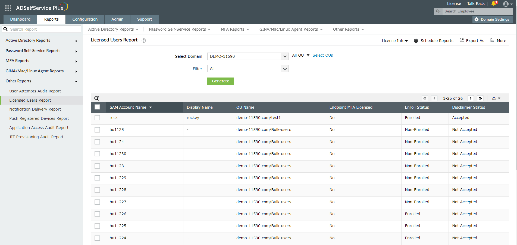
Task: Open the user account avatar menu
Action: [507, 4]
